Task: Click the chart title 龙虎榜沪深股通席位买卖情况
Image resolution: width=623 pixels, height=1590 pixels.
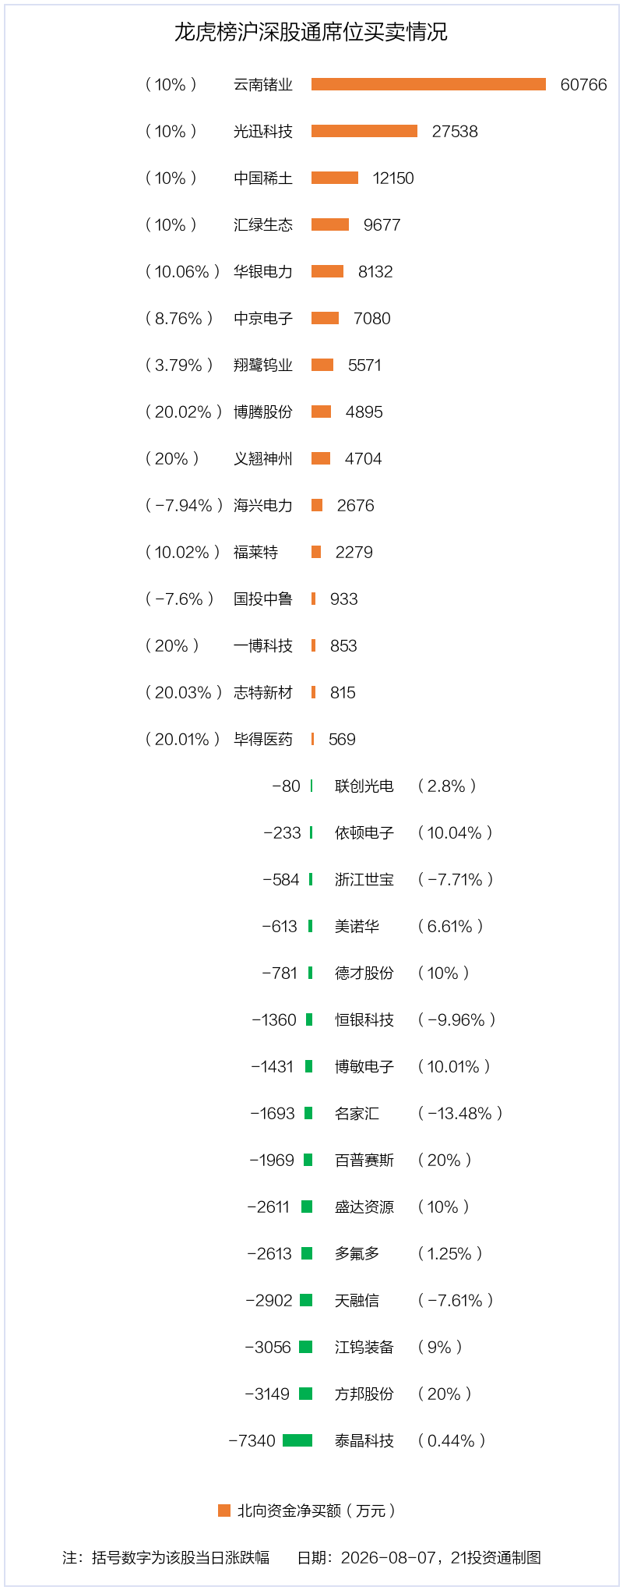Action: [x=311, y=32]
